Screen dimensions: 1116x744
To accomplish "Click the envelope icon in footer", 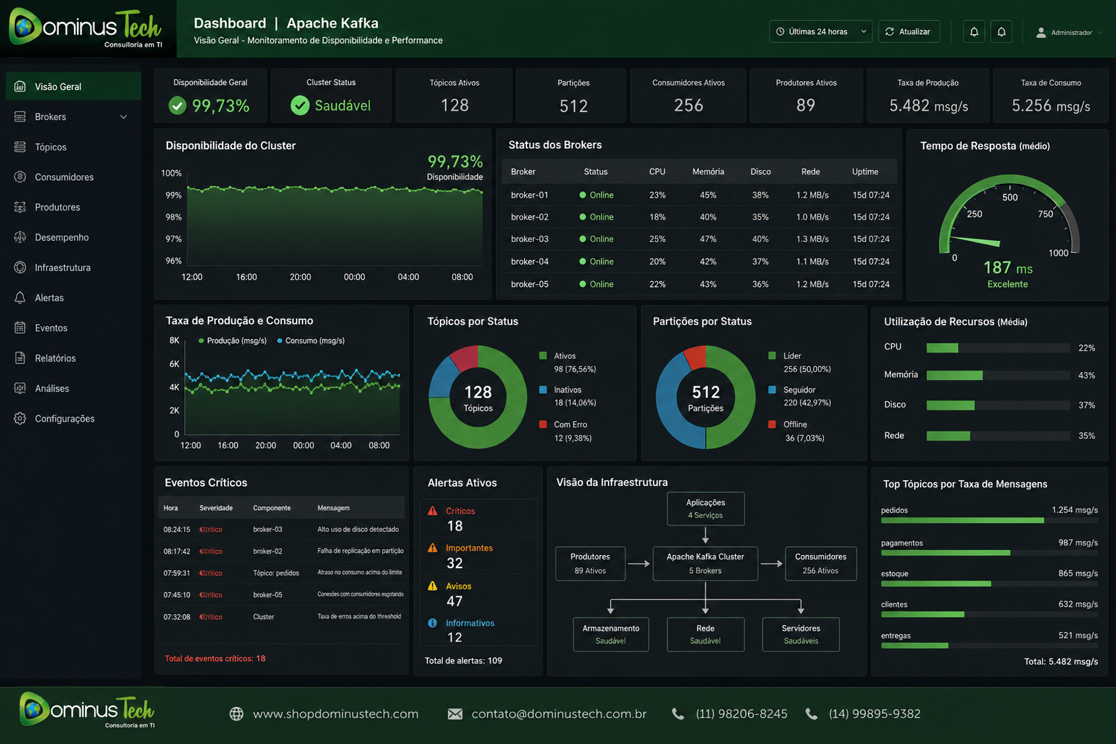I will click(x=455, y=714).
